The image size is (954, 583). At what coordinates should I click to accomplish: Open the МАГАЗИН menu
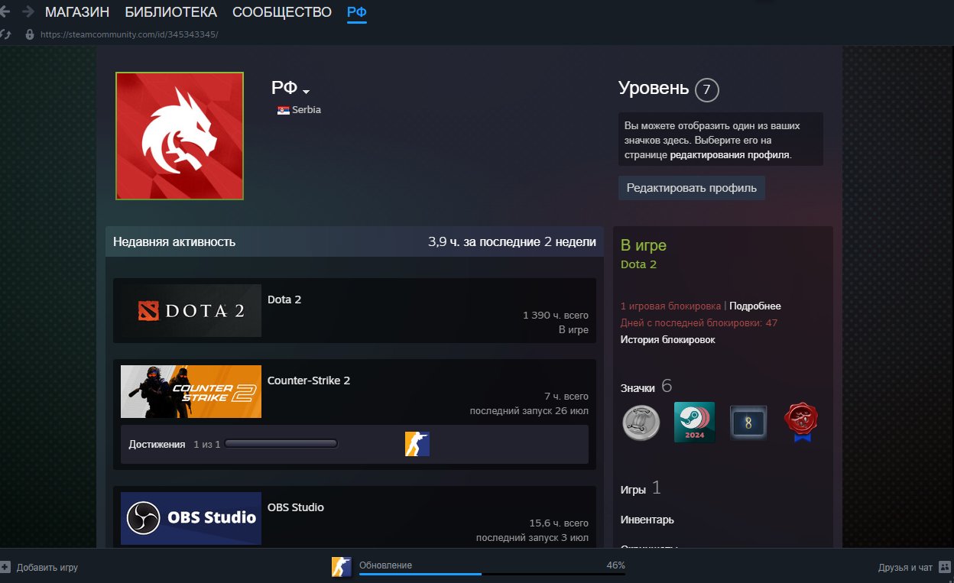pyautogui.click(x=77, y=12)
